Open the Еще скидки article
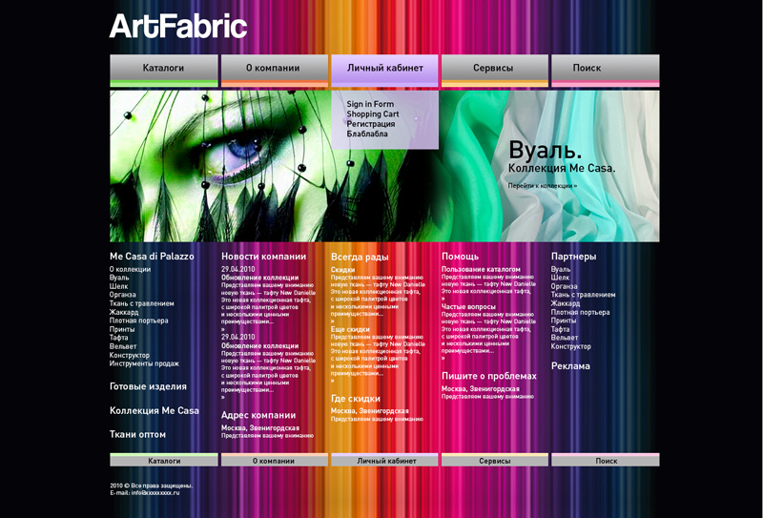Image resolution: width=763 pixels, height=518 pixels. pyautogui.click(x=350, y=329)
